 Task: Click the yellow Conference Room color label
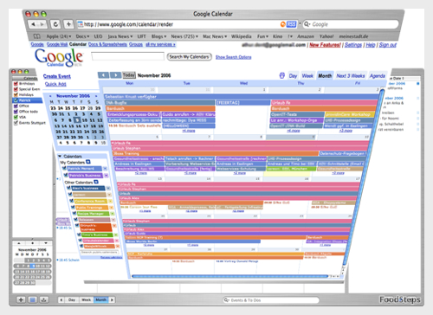pyautogui.click(x=91, y=201)
